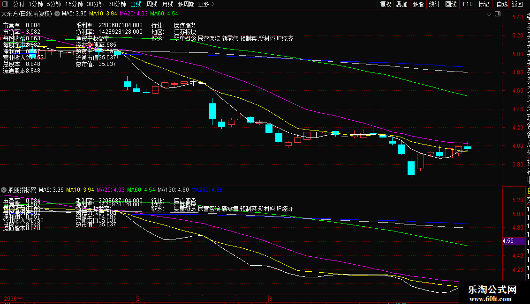530x304 pixels.
Task: Select the 15分钟 chart period
Action: coord(74,5)
